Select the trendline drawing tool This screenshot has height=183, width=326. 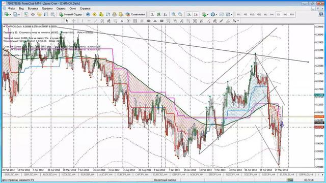[96, 21]
